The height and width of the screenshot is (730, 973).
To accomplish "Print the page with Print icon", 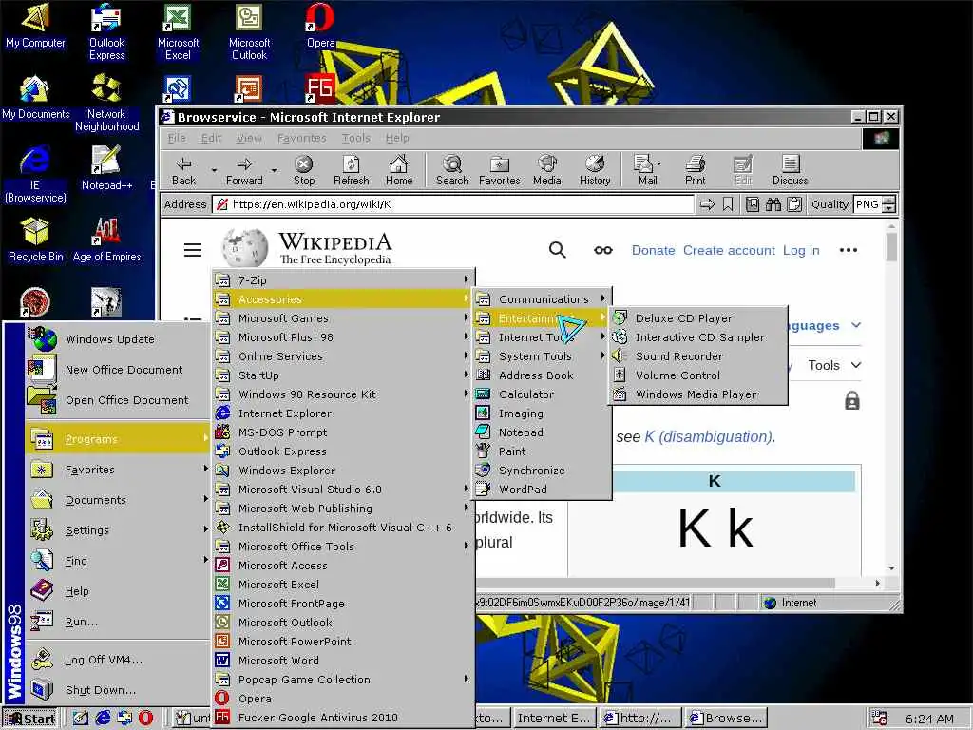I will pyautogui.click(x=695, y=171).
